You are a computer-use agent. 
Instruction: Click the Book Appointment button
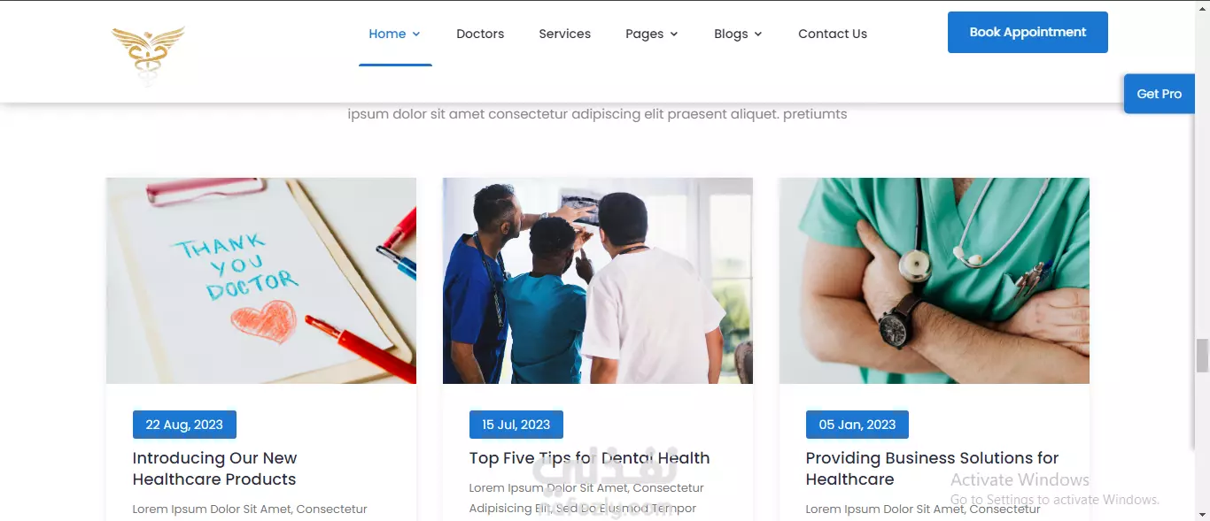[1028, 32]
